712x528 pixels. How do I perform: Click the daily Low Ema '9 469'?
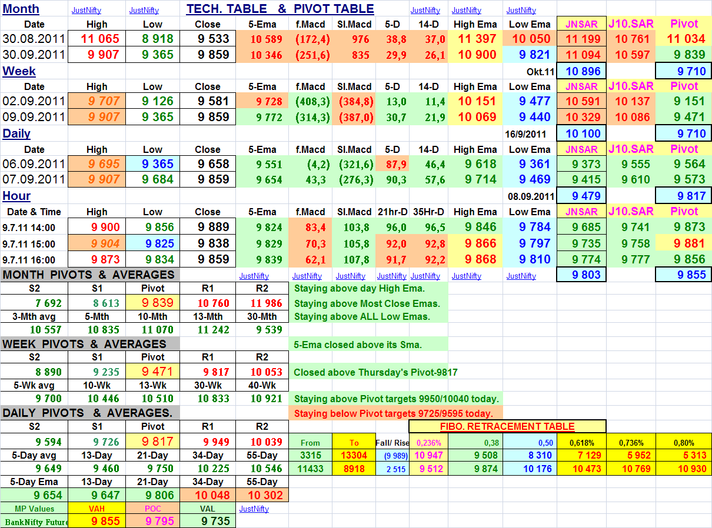[x=530, y=179]
